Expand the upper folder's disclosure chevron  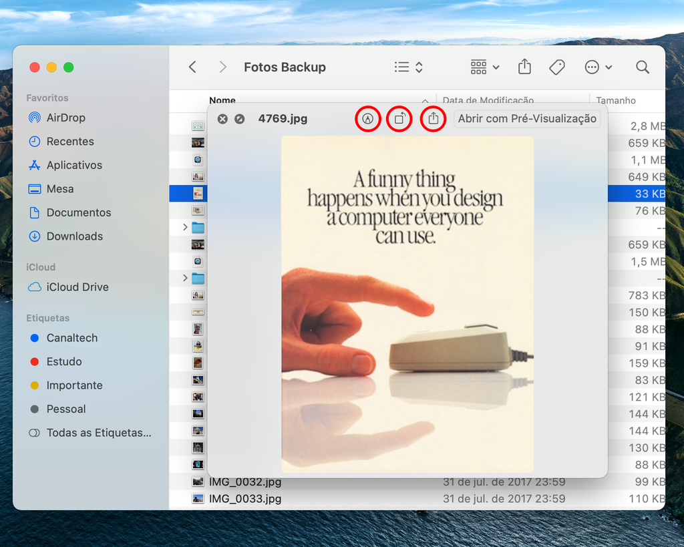pyautogui.click(x=185, y=227)
